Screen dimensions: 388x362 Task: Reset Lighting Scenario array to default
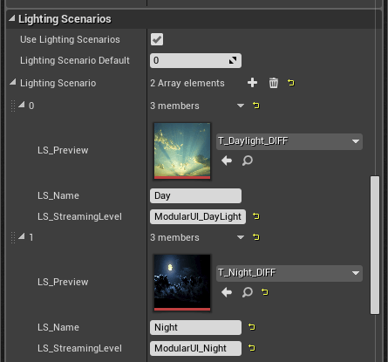tap(291, 83)
